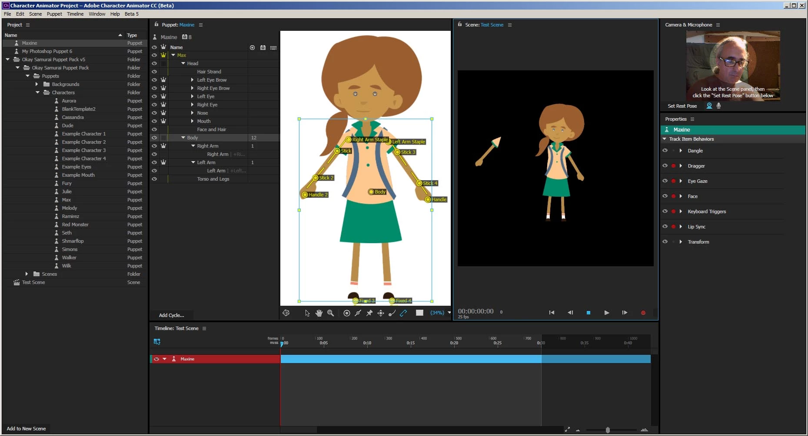Open the Timeline menu

pos(75,14)
